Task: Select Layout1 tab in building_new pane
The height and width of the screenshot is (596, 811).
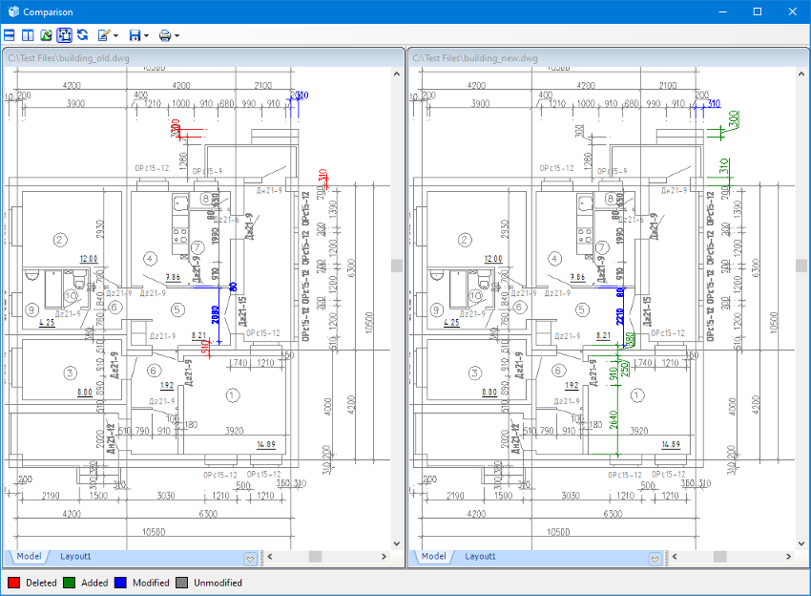Action: [x=480, y=556]
